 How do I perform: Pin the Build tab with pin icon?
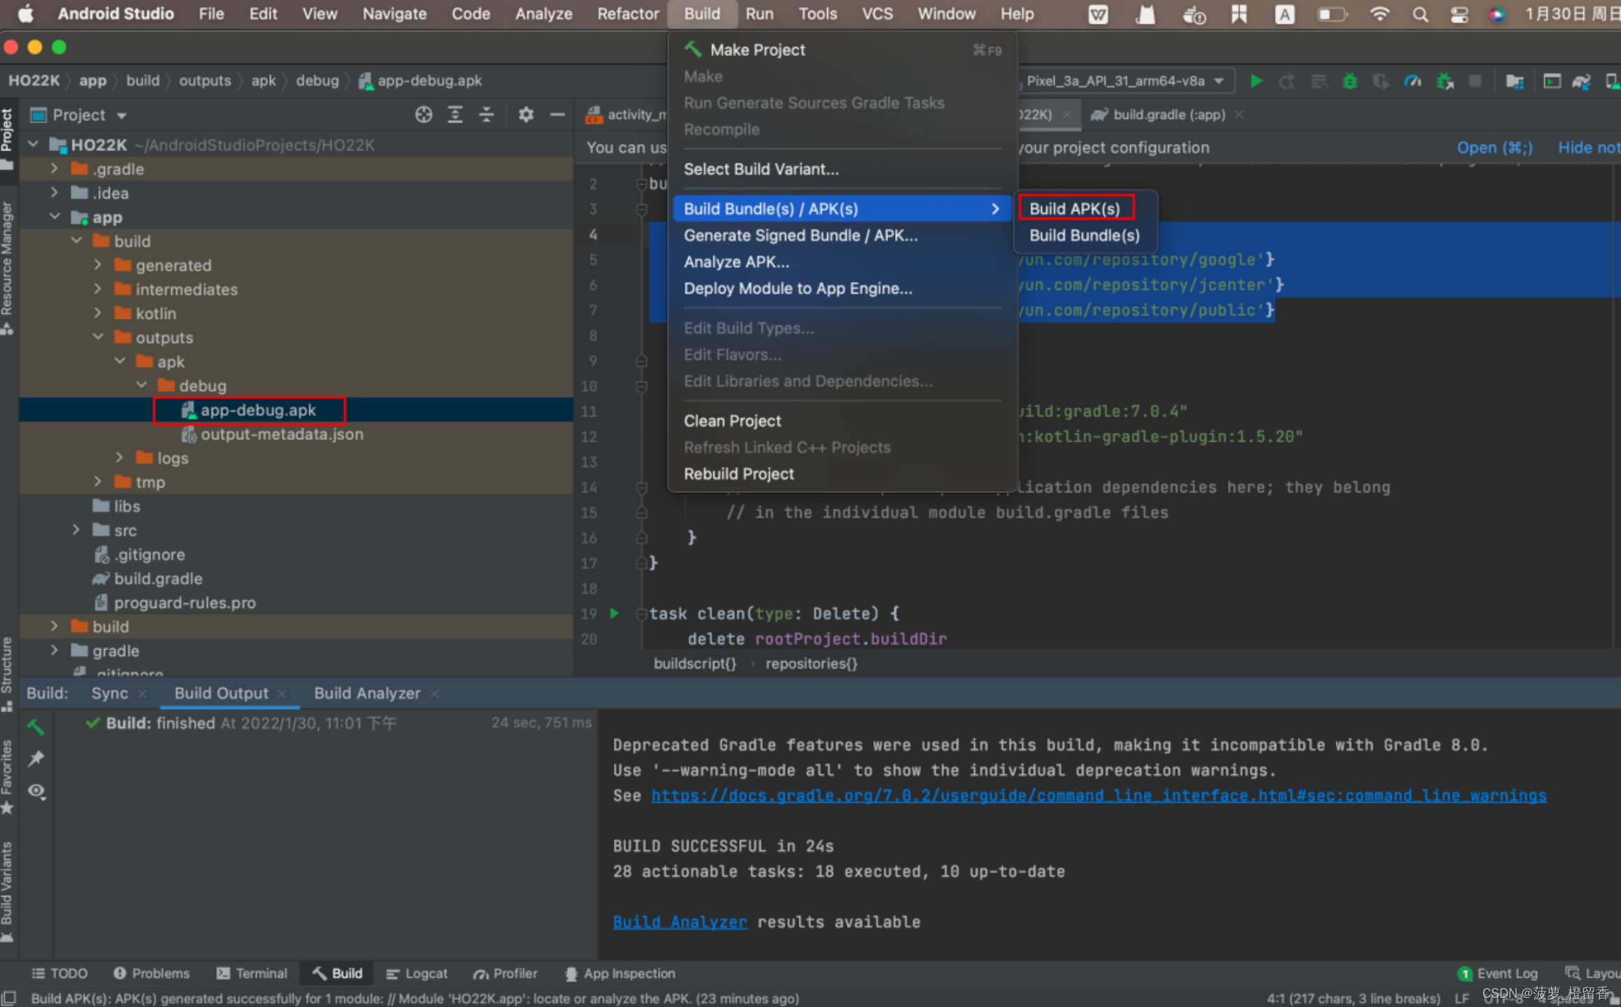pyautogui.click(x=36, y=759)
